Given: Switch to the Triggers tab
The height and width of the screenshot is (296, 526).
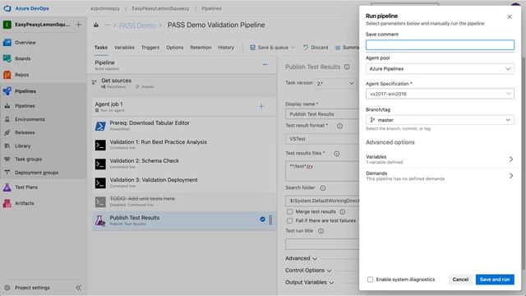Looking at the screenshot, I should pos(150,48).
